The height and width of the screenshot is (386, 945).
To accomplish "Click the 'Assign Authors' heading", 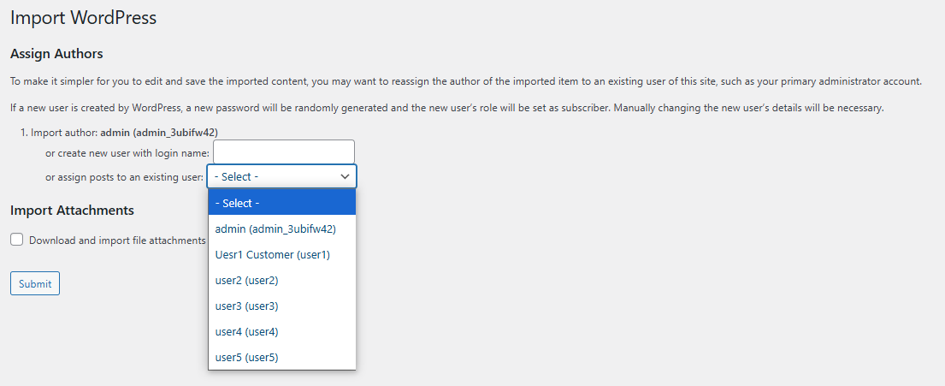I will pos(56,54).
